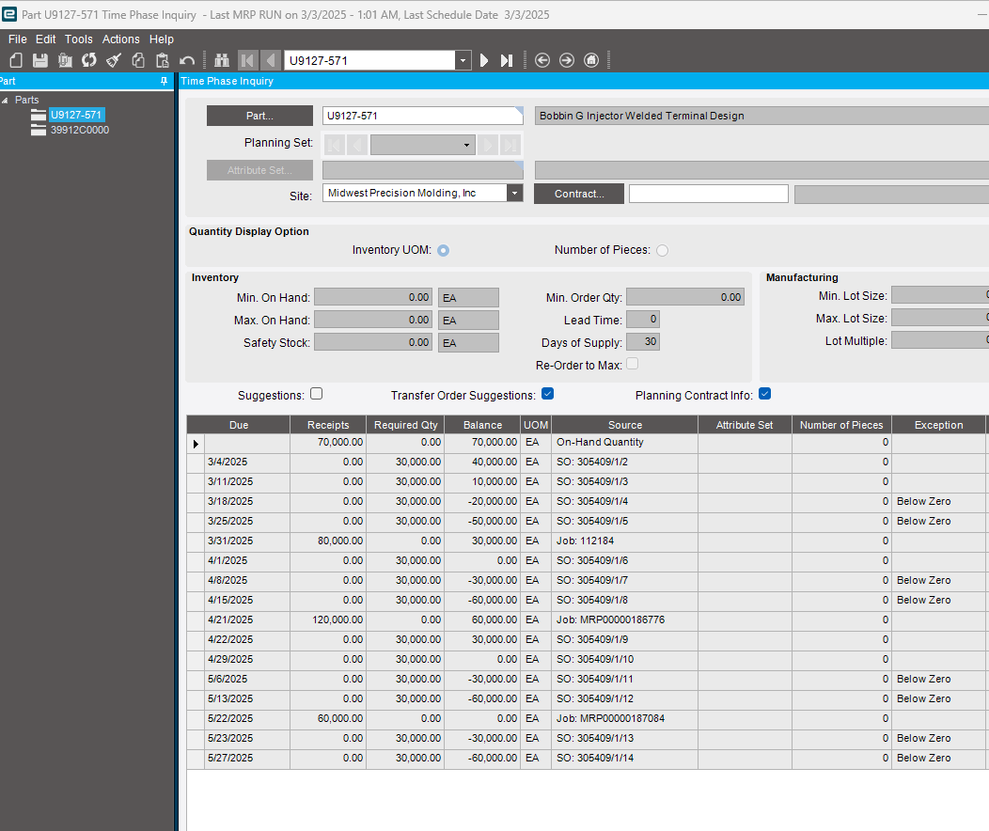Click the Number of Pieces column header
This screenshot has width=989, height=831.
pos(842,425)
